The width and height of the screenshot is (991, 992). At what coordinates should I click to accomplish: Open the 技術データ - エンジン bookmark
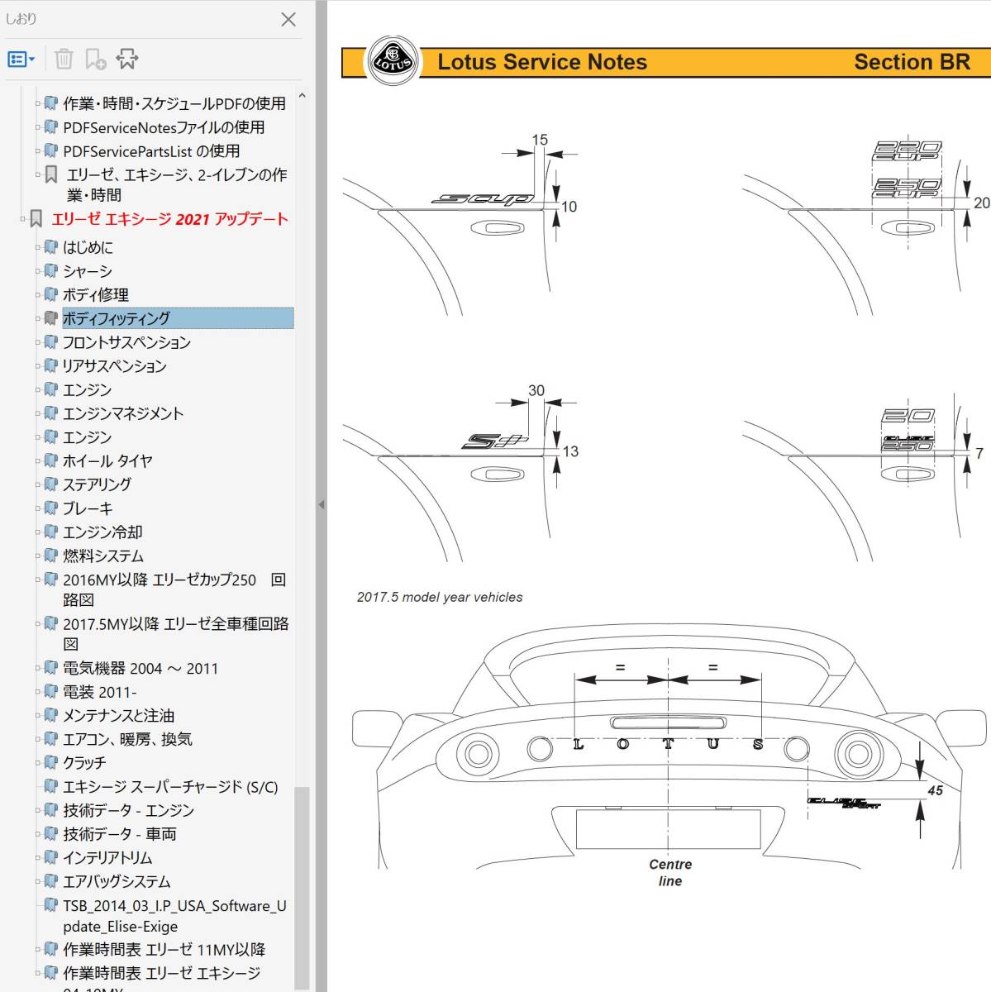[x=128, y=811]
